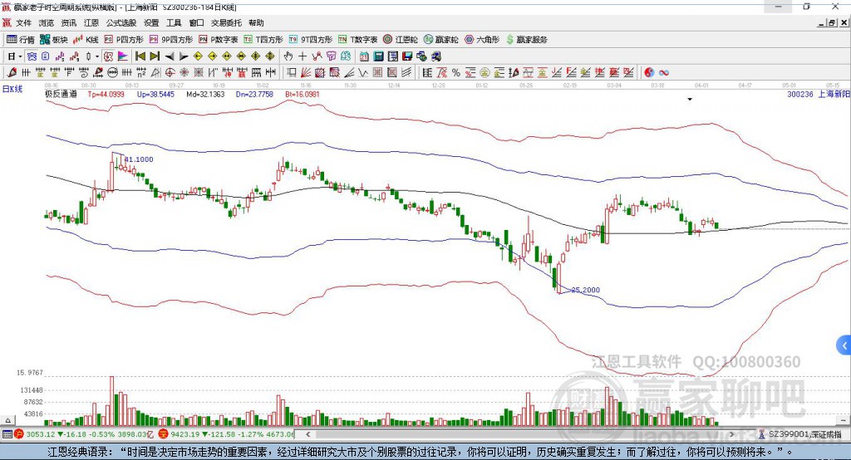Jump to first bar icon
The width and height of the screenshot is (851, 460).
click(140, 56)
